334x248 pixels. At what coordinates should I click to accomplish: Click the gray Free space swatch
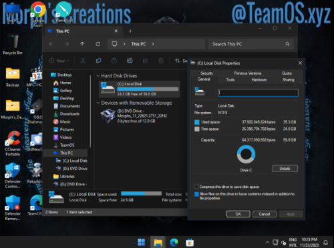point(197,129)
